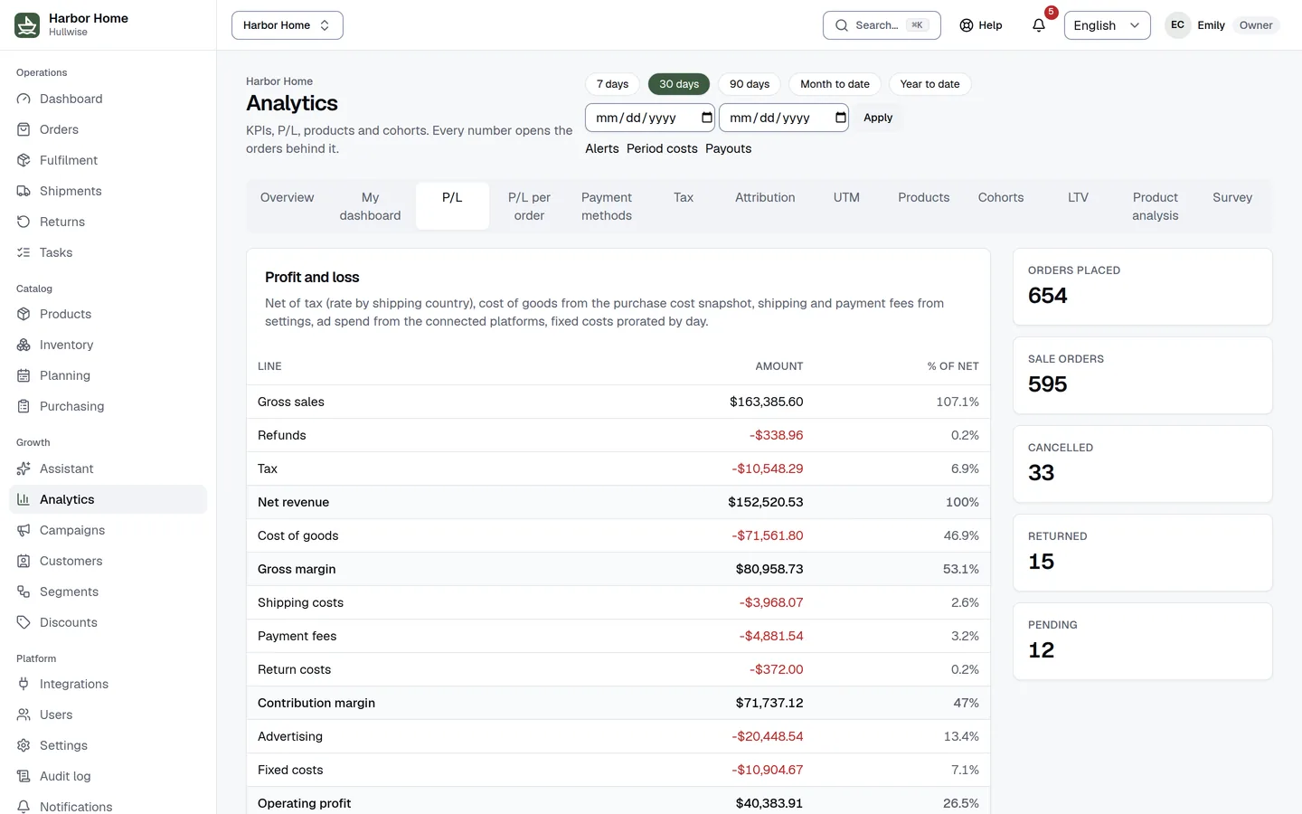Open the Harbor Home store switcher
Screen dimensions: 1302x814
pyautogui.click(x=288, y=25)
